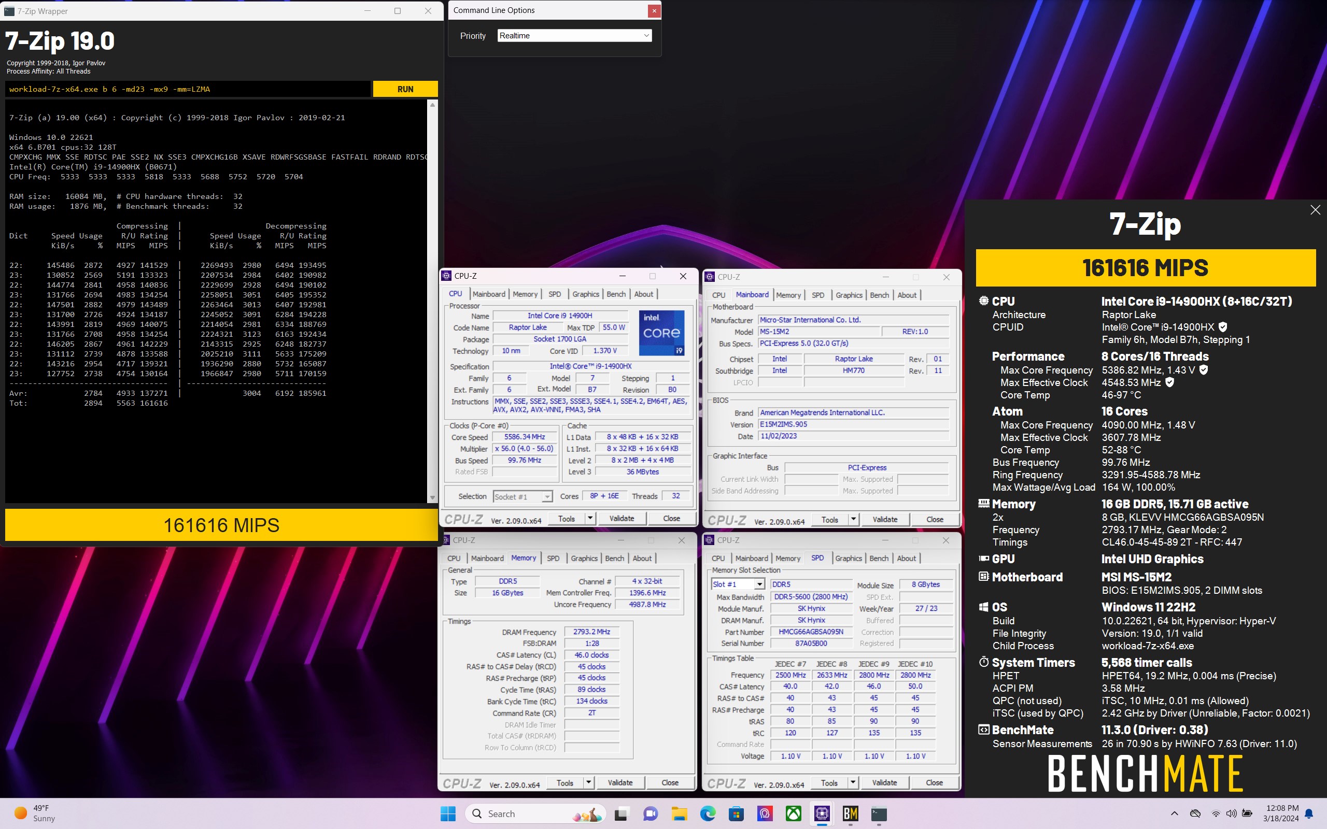Click Validate in the CPU-Z SPD window
The image size is (1327, 829).
coord(884,782)
